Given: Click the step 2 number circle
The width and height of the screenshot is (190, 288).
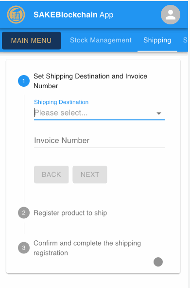Looking at the screenshot, I should tap(24, 212).
